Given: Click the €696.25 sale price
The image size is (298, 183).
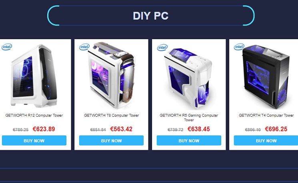Looking at the screenshot, I should 276,129.
